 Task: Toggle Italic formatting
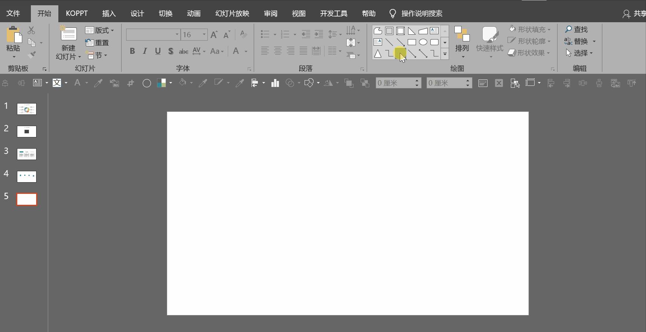click(145, 51)
